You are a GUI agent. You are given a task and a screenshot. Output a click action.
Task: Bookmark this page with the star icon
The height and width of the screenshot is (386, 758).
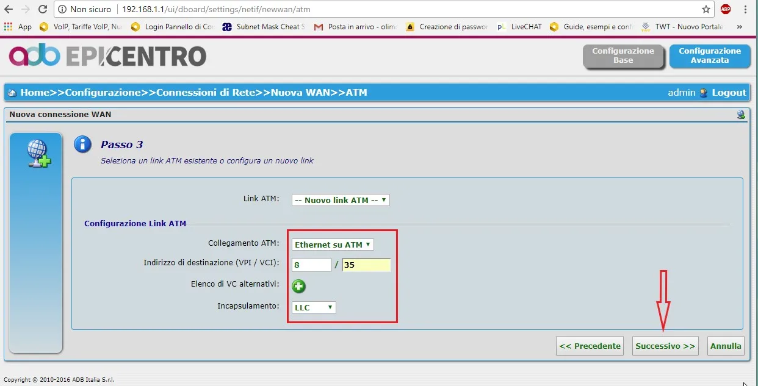706,9
